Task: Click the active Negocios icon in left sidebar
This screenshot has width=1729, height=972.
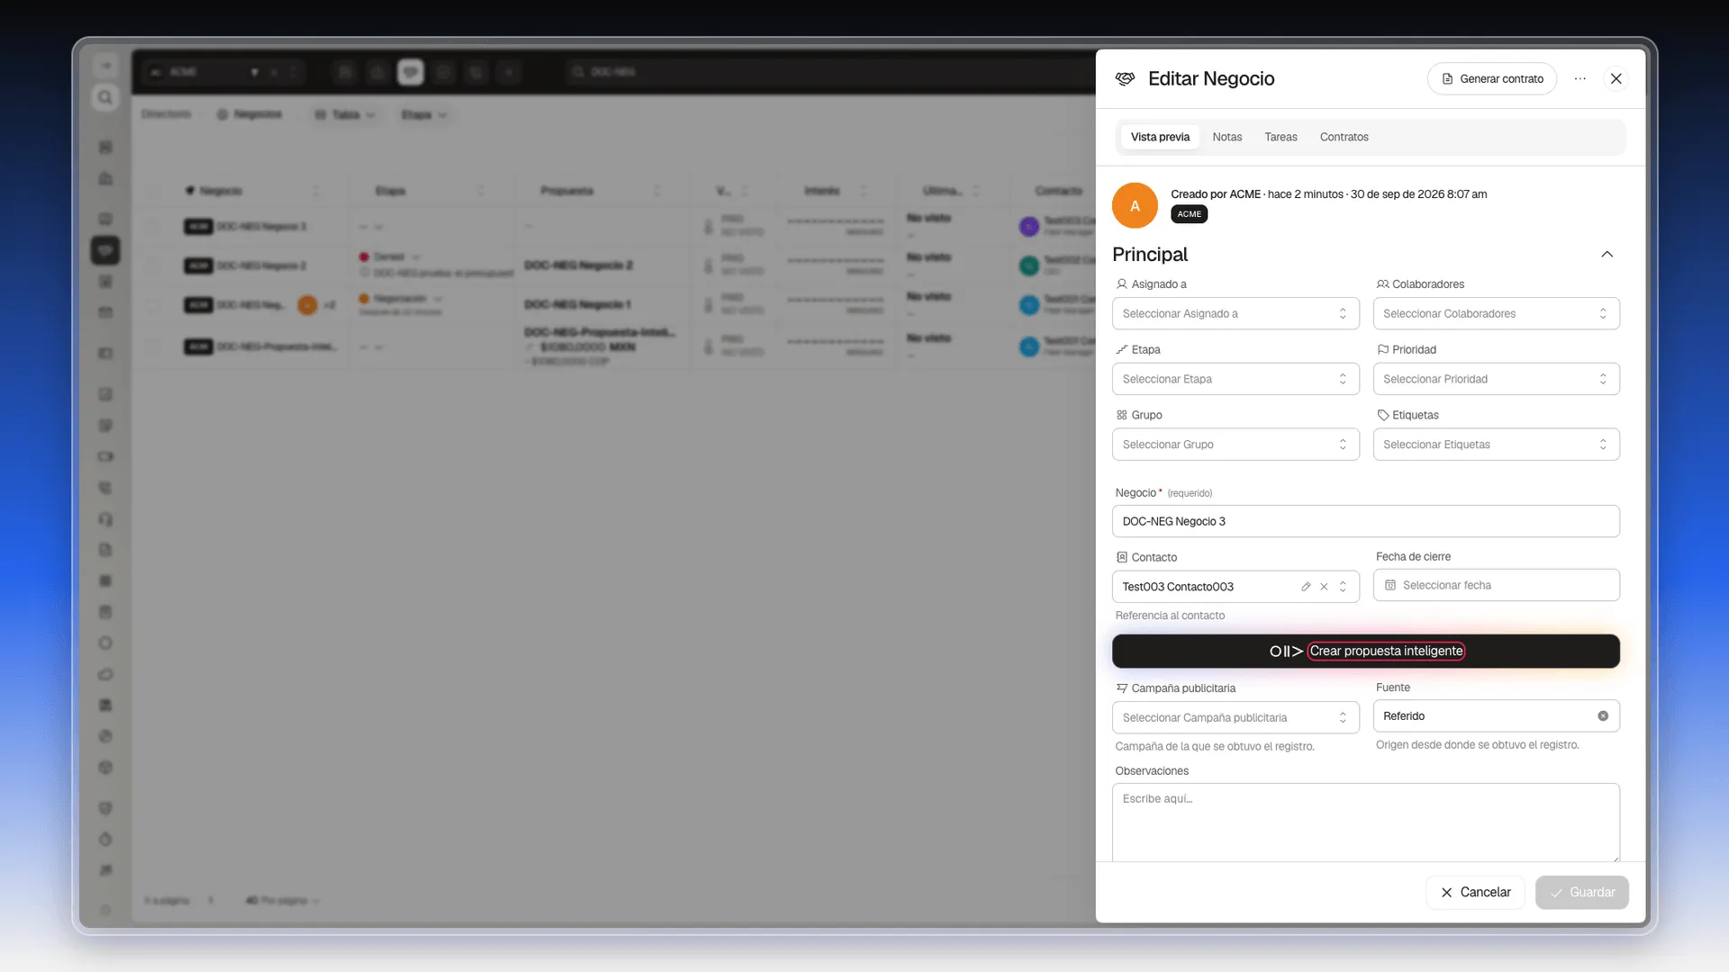Action: point(105,251)
